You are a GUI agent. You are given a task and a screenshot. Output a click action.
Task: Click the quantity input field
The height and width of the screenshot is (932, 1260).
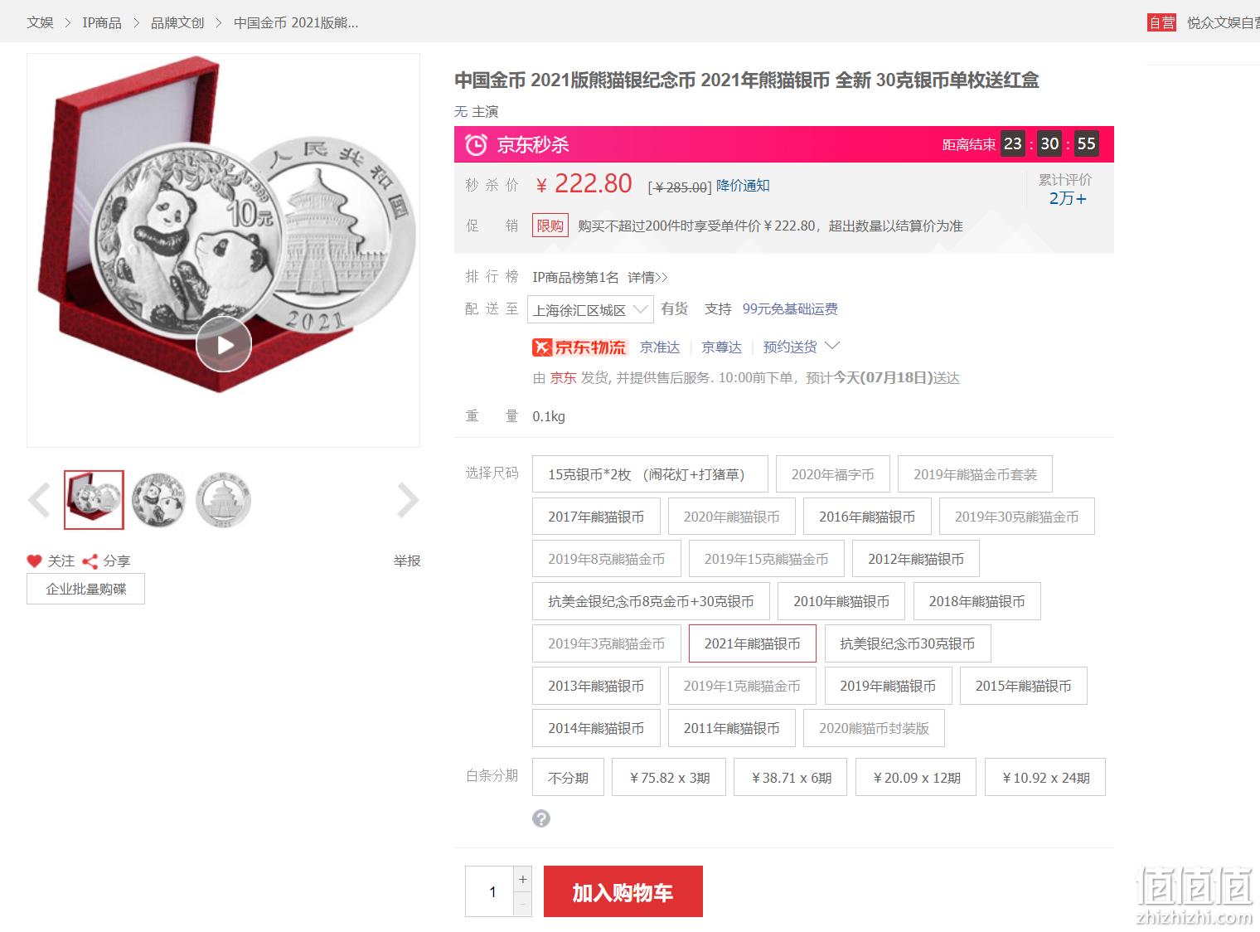[x=492, y=891]
